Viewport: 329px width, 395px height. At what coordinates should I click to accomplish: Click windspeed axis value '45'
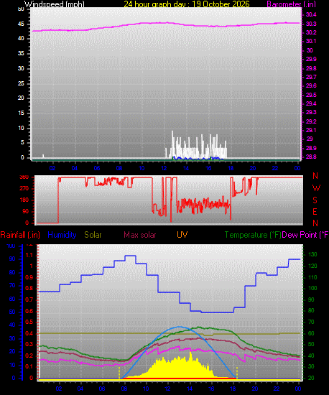(21, 24)
